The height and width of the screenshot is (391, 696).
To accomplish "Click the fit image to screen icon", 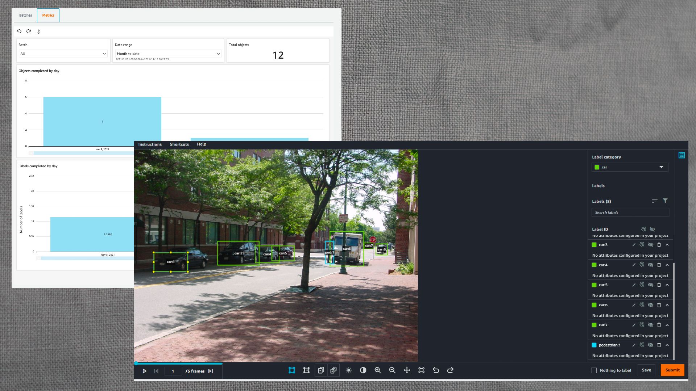I will [421, 370].
